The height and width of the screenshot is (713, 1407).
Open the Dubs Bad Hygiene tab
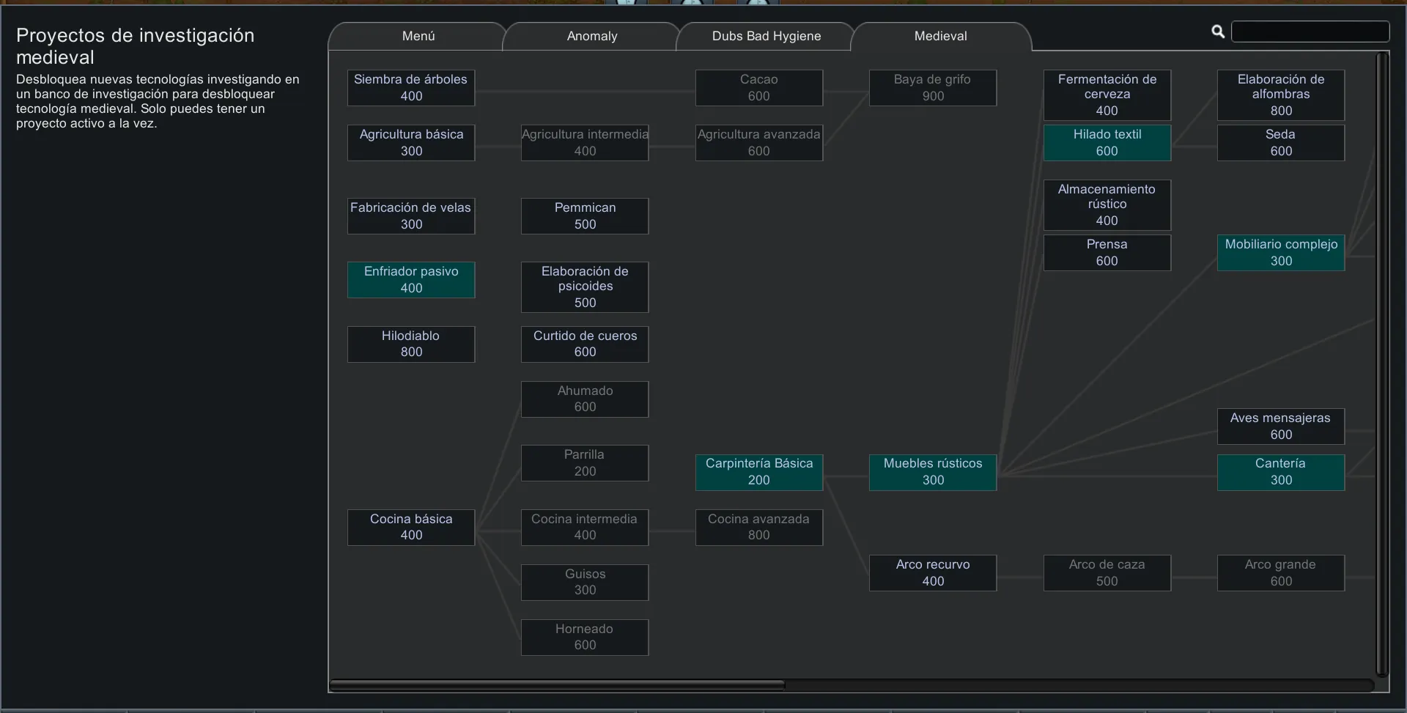coord(766,36)
